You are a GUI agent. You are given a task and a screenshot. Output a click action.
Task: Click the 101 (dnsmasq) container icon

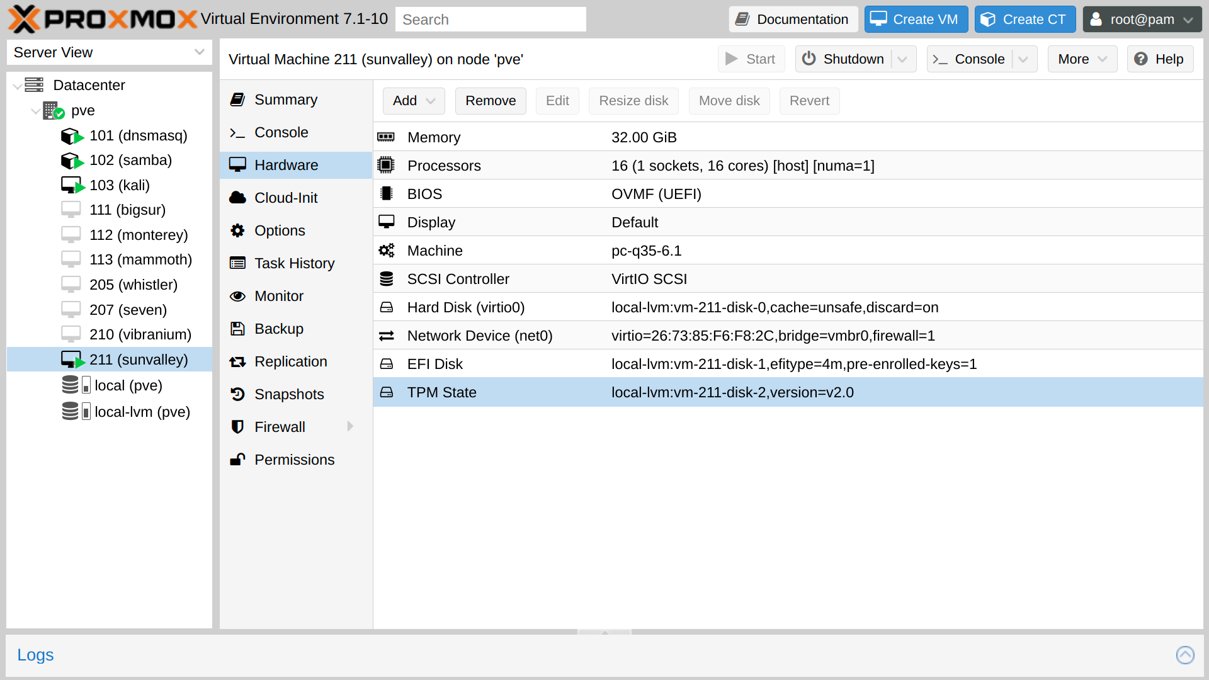pos(72,136)
